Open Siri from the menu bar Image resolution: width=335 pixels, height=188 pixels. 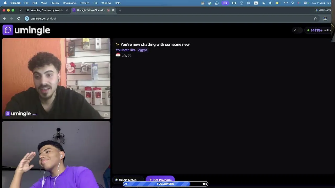[299, 3]
